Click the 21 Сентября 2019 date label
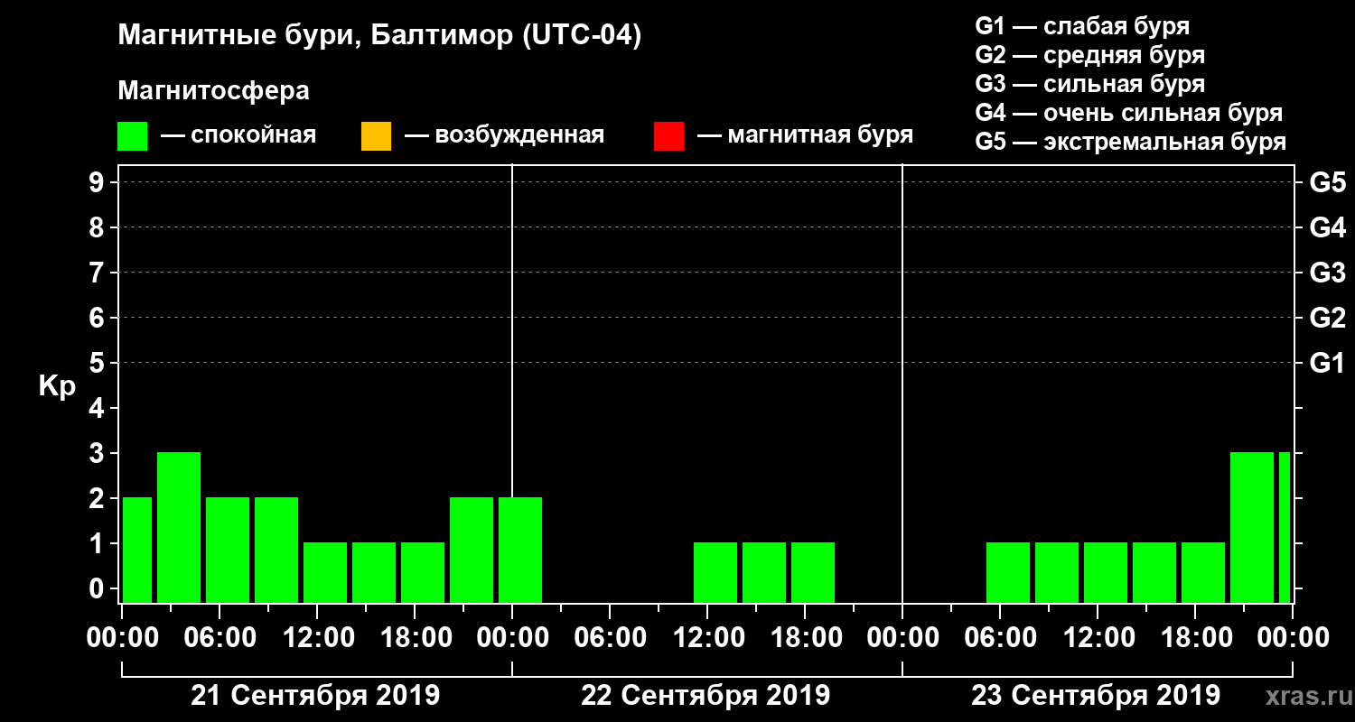Image resolution: width=1355 pixels, height=722 pixels. click(315, 696)
